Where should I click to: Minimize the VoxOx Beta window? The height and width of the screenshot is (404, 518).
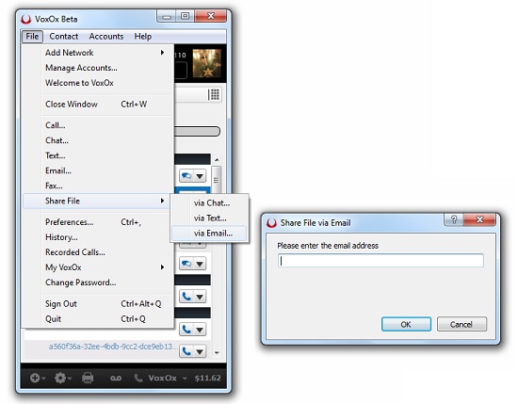167,16
